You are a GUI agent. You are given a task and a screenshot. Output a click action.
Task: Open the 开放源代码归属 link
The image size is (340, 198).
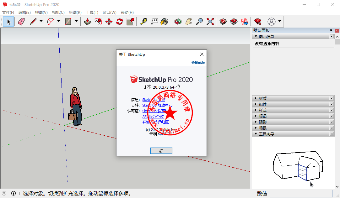pos(155,122)
